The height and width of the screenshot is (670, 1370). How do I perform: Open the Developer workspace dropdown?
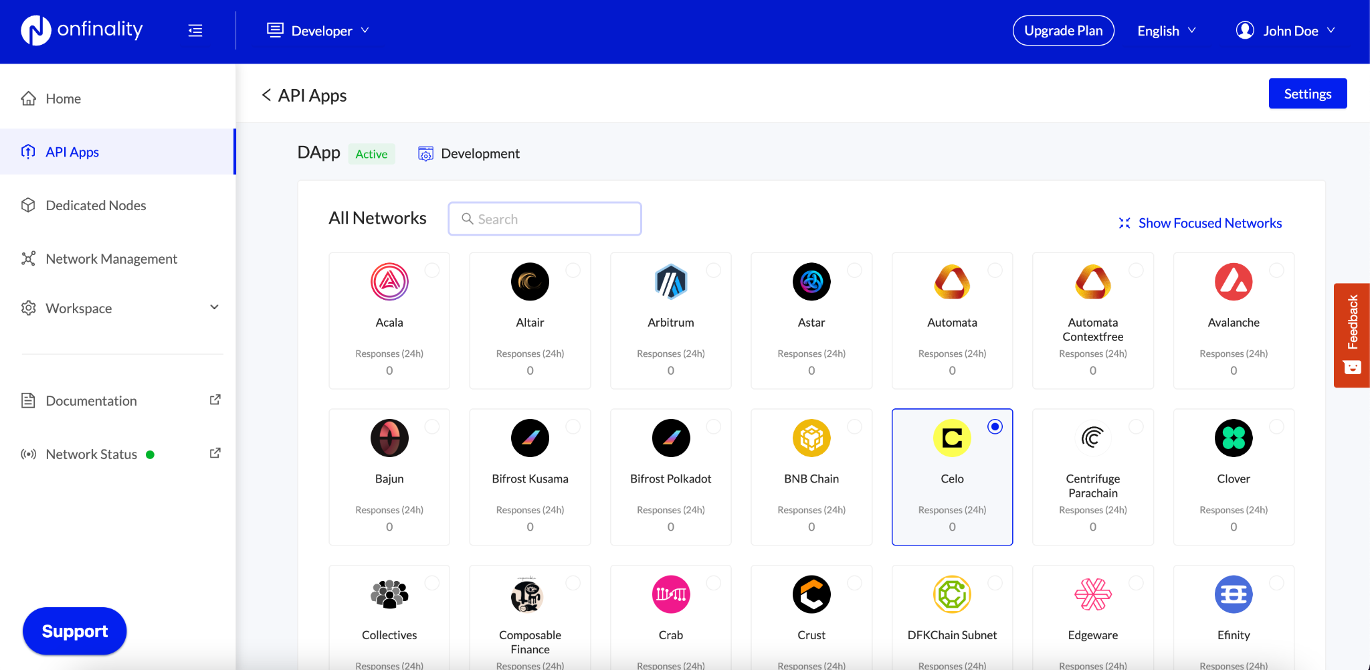coord(318,31)
